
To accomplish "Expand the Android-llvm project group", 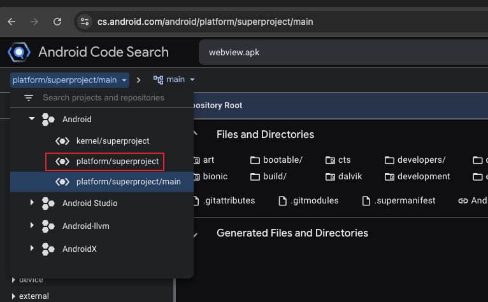I will tap(32, 225).
